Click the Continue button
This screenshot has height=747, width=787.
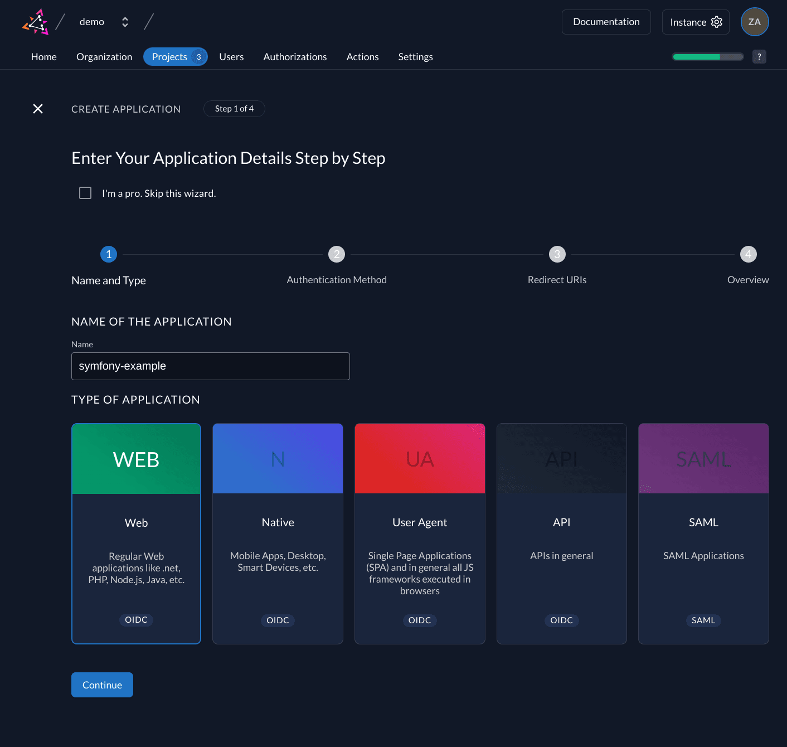click(102, 685)
